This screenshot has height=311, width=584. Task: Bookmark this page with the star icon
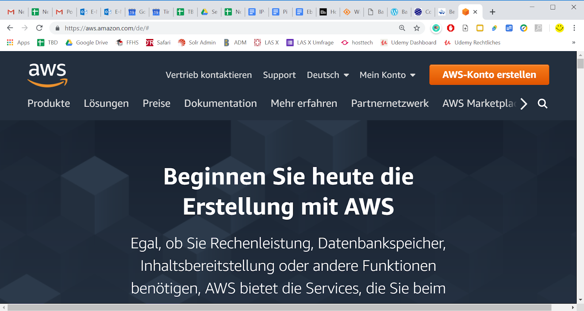click(x=417, y=28)
